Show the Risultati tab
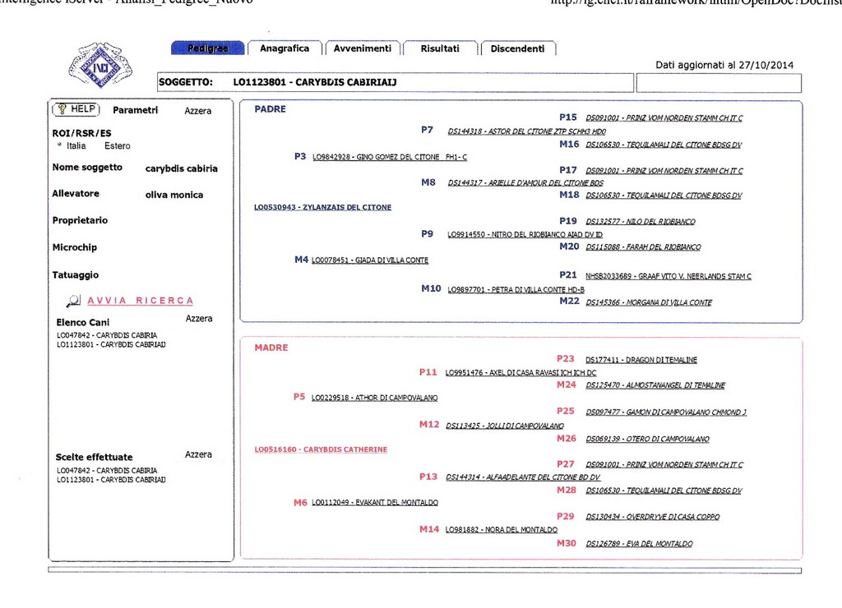This screenshot has width=842, height=608. click(x=440, y=48)
